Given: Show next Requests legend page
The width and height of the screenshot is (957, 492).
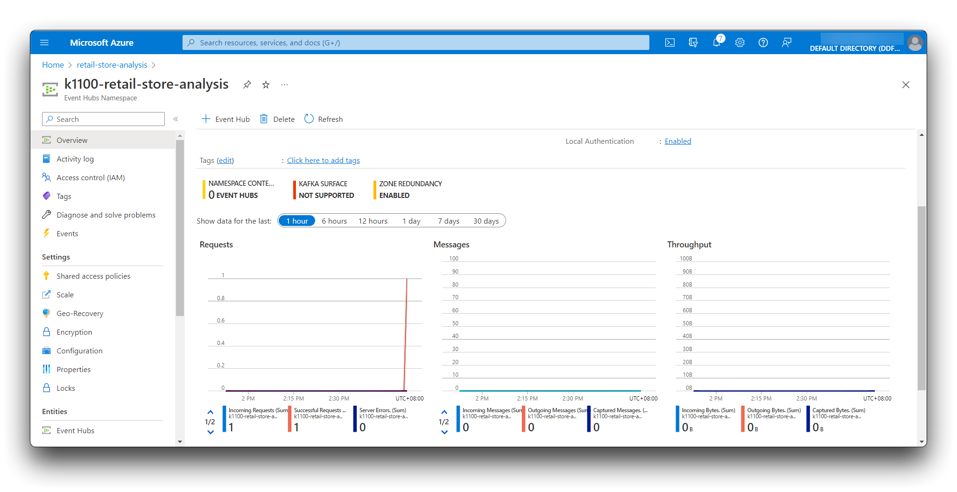Looking at the screenshot, I should pos(211,432).
